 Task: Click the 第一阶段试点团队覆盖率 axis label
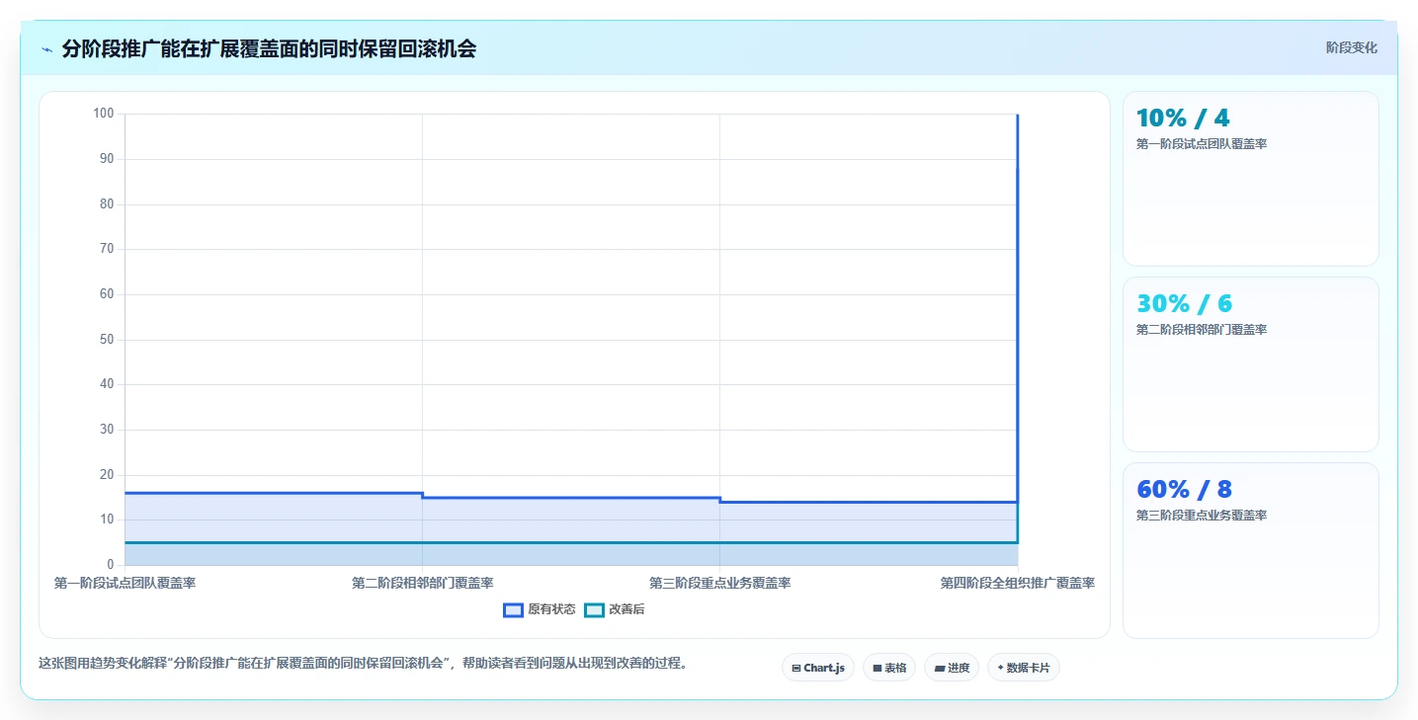(x=125, y=584)
